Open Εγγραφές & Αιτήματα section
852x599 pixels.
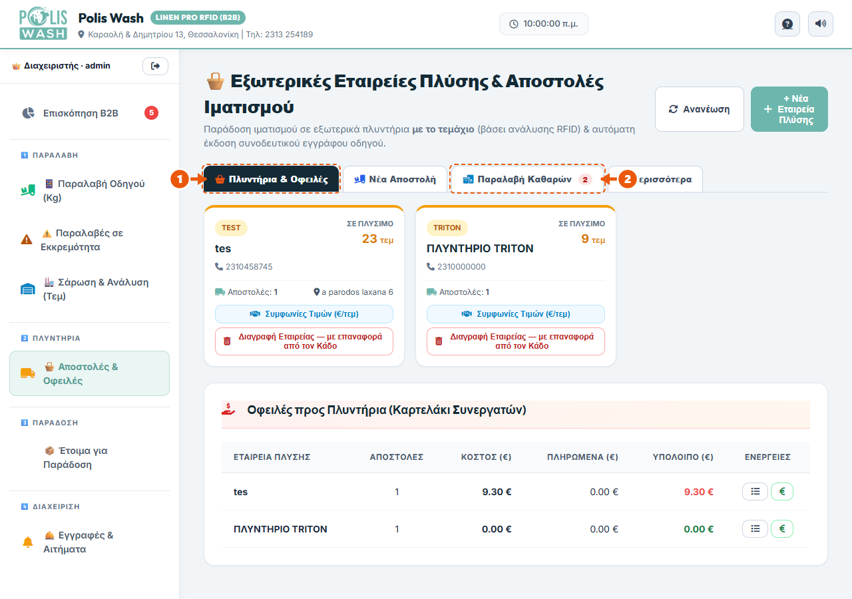coord(89,542)
